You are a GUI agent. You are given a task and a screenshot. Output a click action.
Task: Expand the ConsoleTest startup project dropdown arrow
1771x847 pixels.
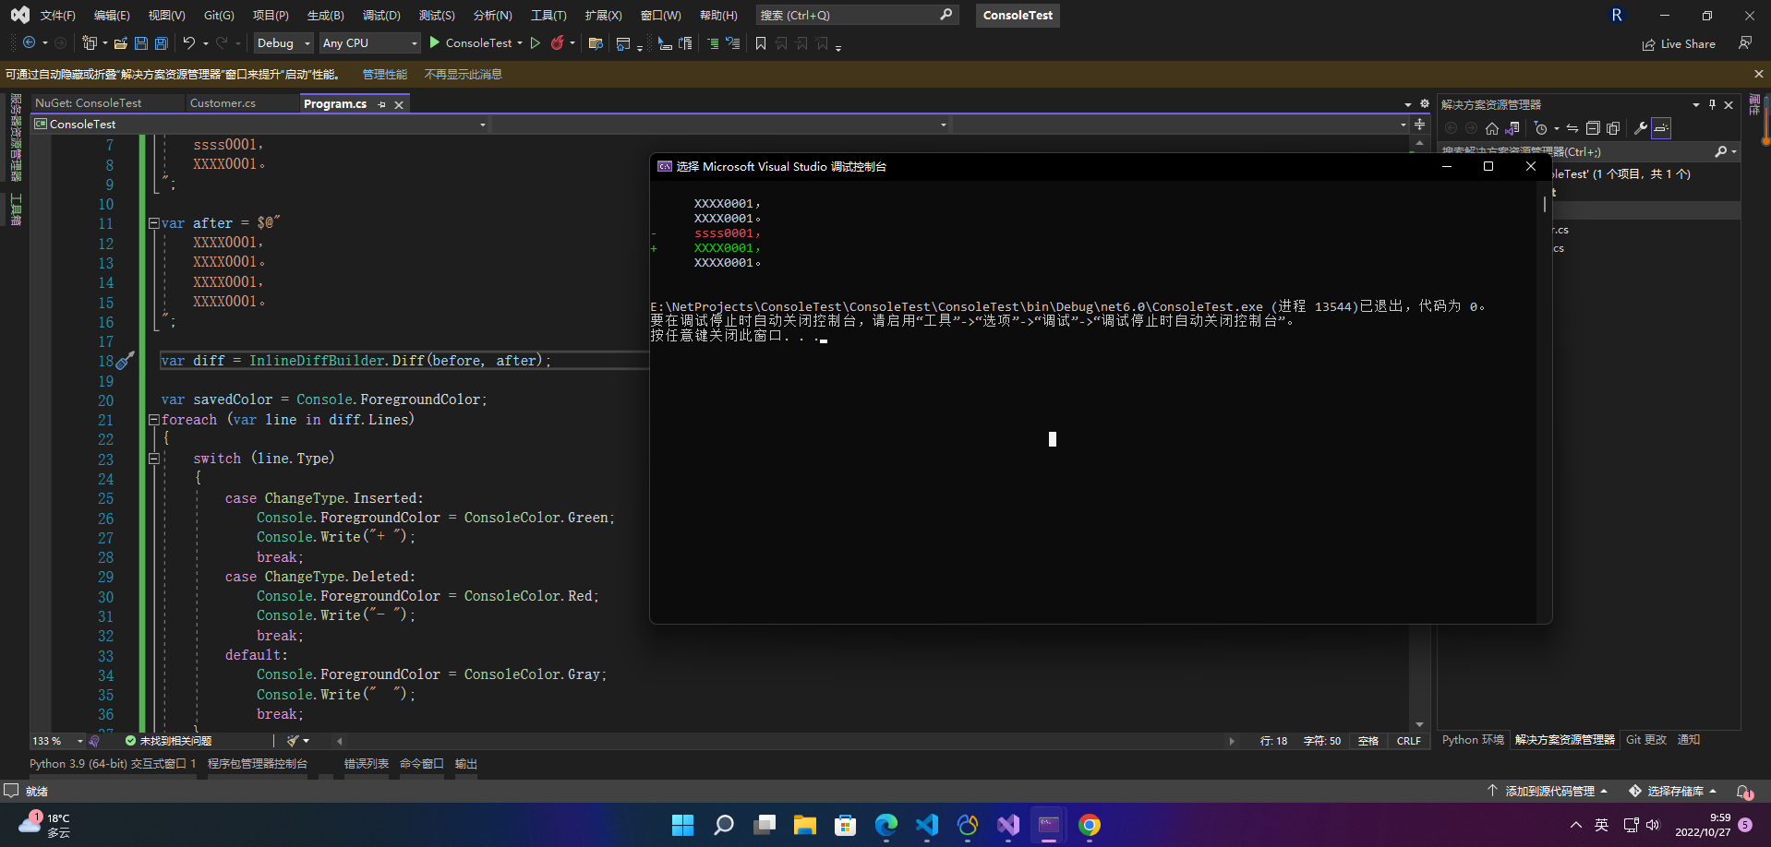[x=520, y=42]
